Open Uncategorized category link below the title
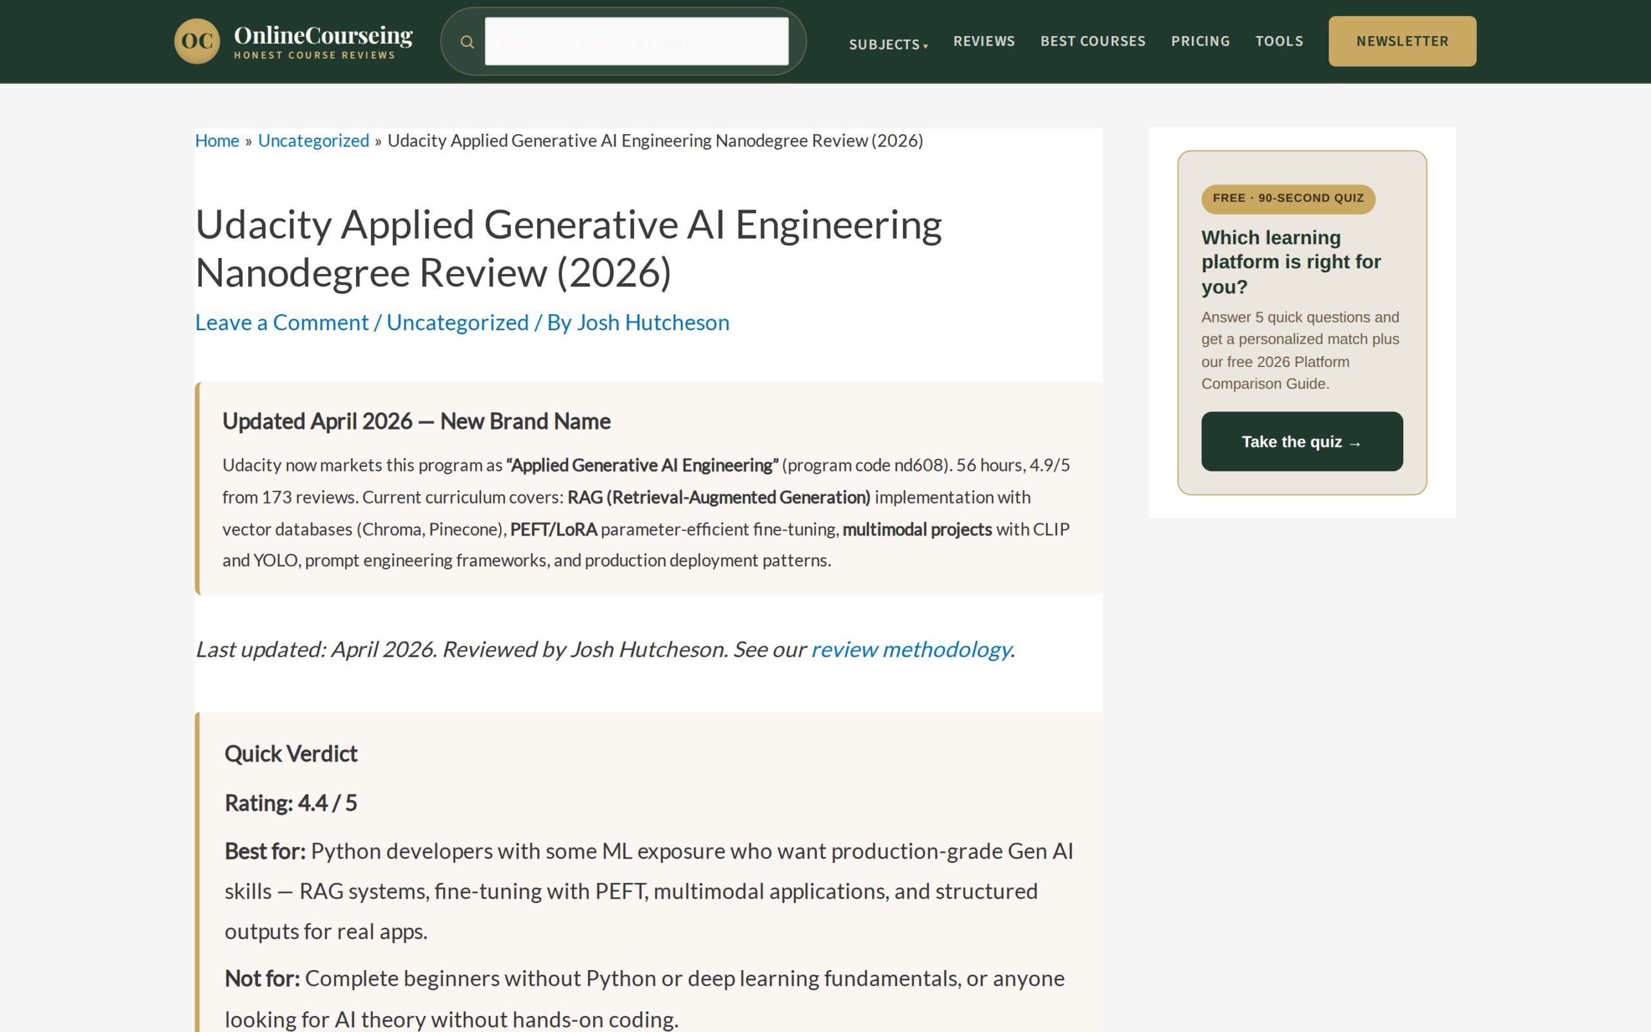Viewport: 1651px width, 1032px height. (x=457, y=322)
